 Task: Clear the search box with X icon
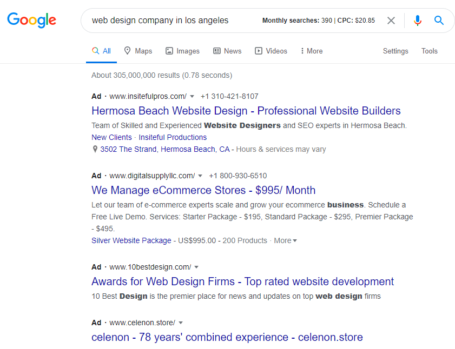(391, 21)
